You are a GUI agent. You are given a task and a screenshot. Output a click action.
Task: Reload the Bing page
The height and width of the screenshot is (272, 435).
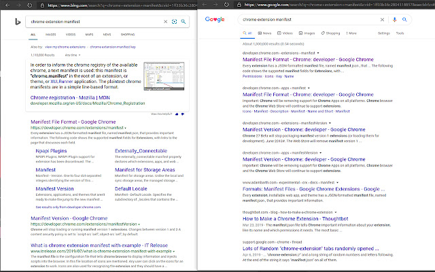[29, 5]
